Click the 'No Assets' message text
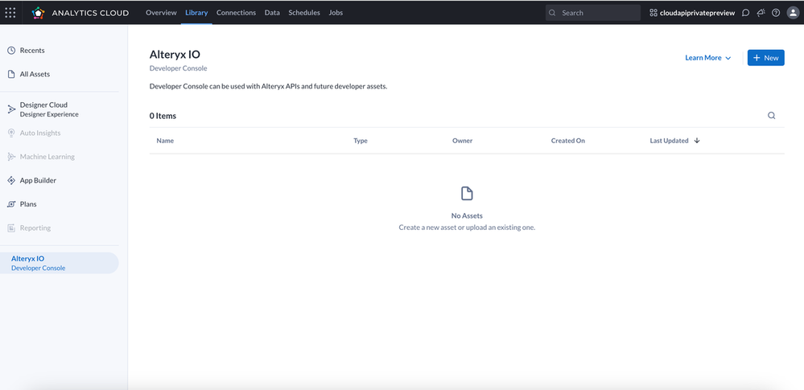804x390 pixels. (x=467, y=216)
